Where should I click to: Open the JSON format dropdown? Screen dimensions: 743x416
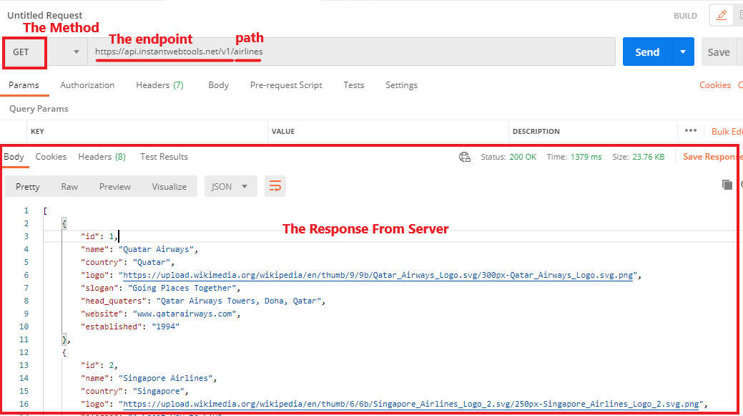point(230,186)
